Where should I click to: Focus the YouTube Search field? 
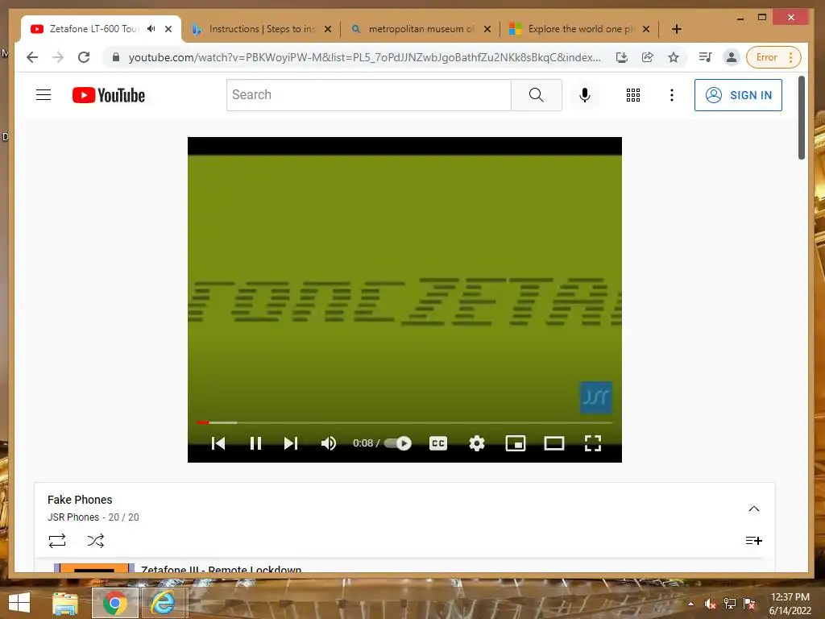pos(369,95)
